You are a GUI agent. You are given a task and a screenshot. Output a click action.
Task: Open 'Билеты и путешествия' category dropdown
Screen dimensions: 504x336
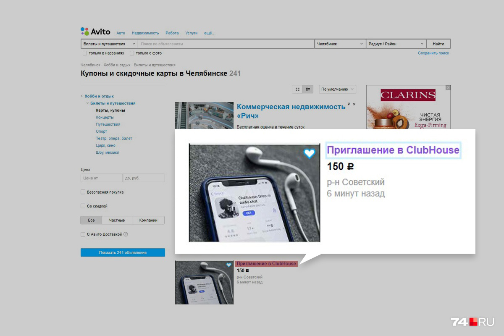coord(109,44)
